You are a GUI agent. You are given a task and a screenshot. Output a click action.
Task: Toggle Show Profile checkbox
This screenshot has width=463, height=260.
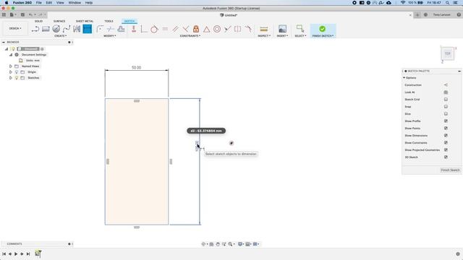[446, 121]
